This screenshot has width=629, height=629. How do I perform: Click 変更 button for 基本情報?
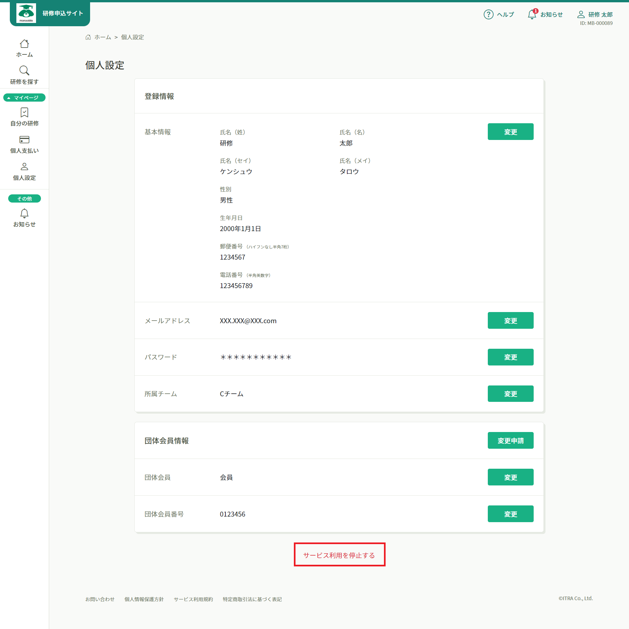click(x=510, y=132)
